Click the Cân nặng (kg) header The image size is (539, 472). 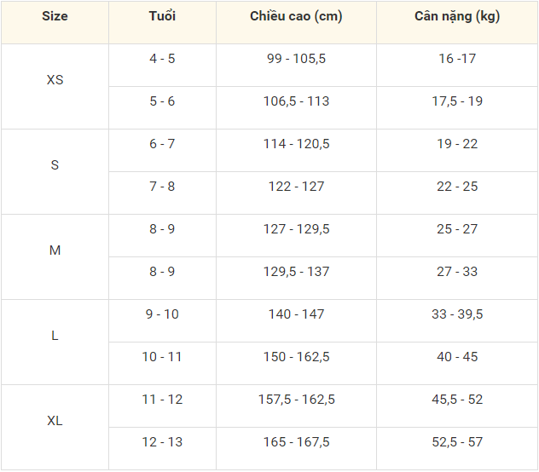(x=457, y=16)
